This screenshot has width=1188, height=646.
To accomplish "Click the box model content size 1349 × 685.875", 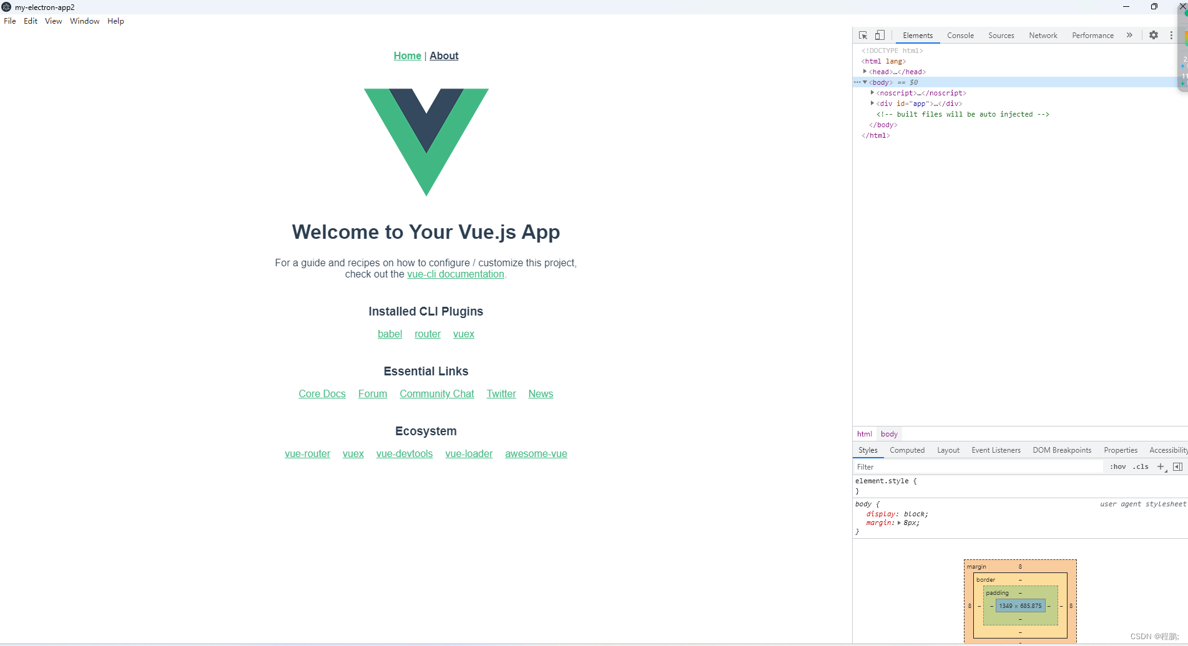I will (1020, 606).
